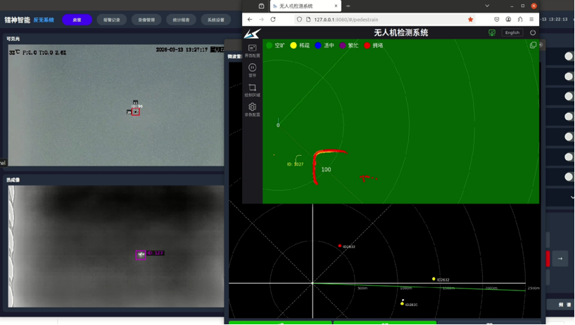Toggle the topmost switch in the right panel
The image size is (575, 325).
569,56
